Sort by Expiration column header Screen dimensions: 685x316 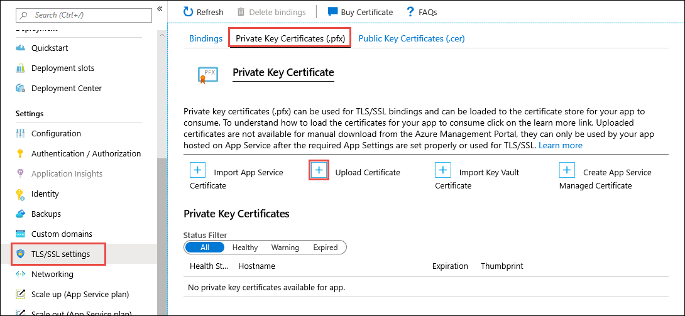(x=450, y=266)
